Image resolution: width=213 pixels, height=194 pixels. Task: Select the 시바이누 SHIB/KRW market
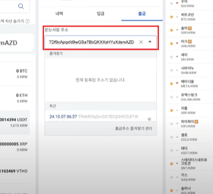click(x=189, y=70)
